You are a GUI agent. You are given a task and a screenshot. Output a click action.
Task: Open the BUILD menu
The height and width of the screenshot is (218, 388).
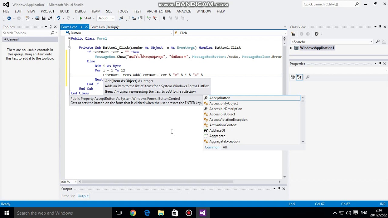pyautogui.click(x=65, y=11)
